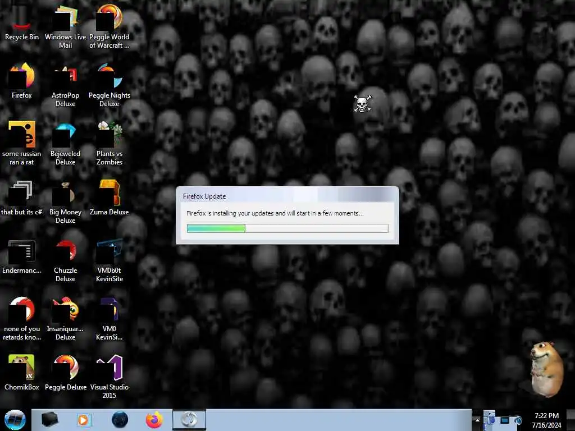Select the Peggle Nights Deluxe icon

pos(109,84)
